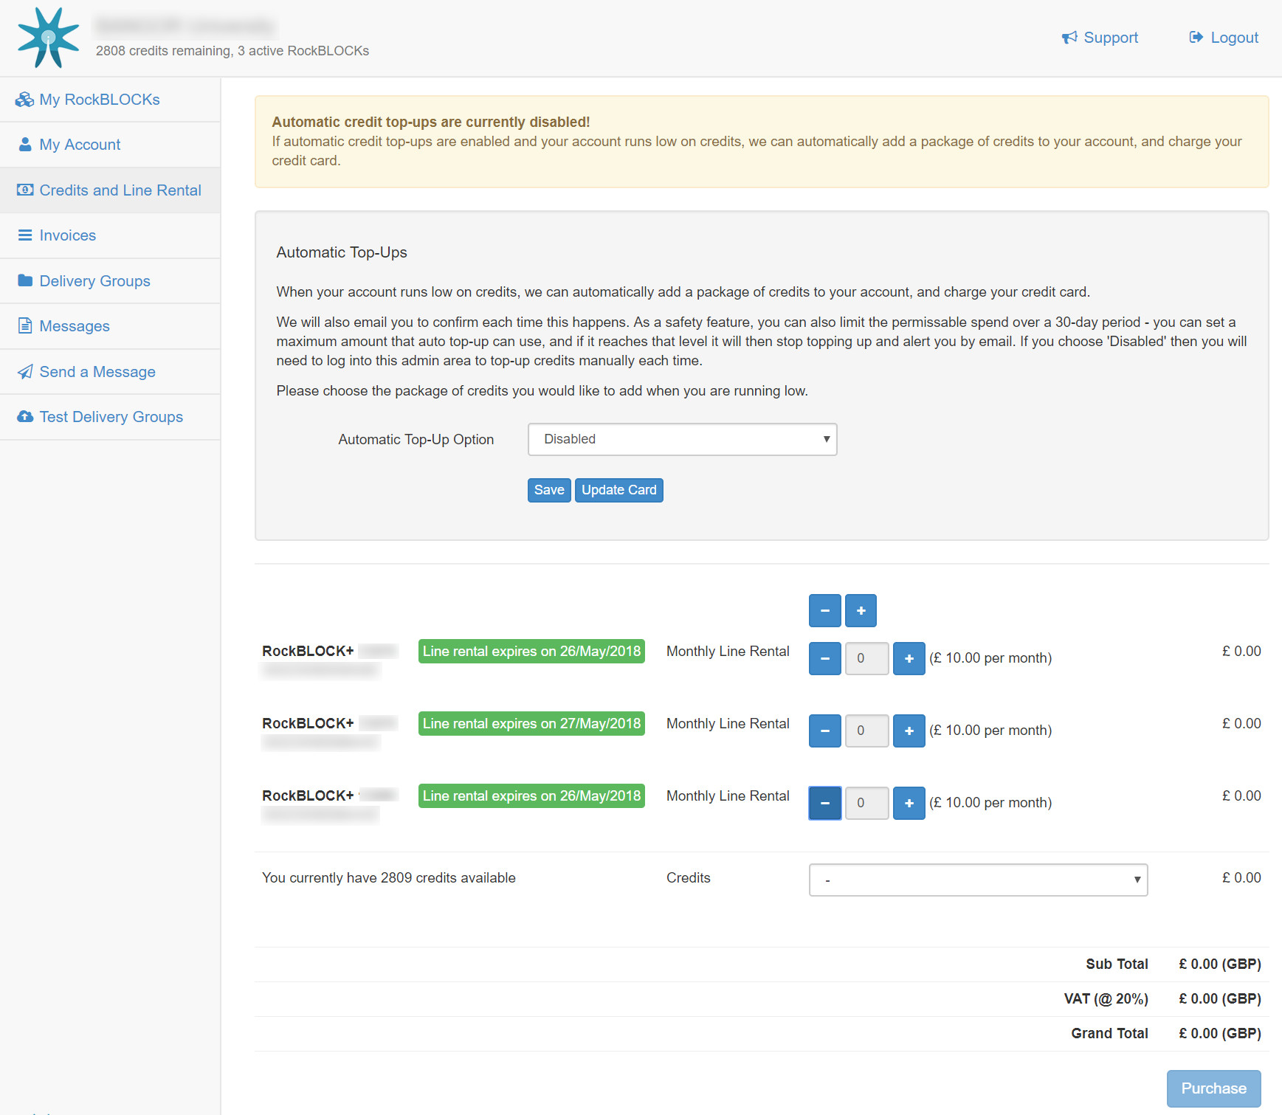Click the Invoices list icon
The image size is (1282, 1115).
[x=25, y=235]
